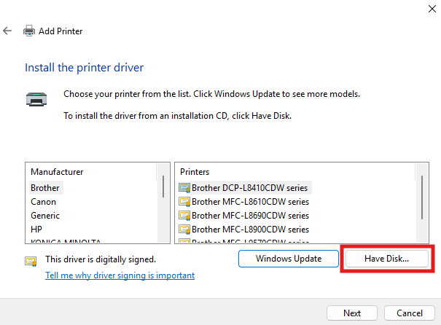Click the Brother MFC-L8690CDW driver certificate icon
Image resolution: width=441 pixels, height=325 pixels.
point(184,216)
